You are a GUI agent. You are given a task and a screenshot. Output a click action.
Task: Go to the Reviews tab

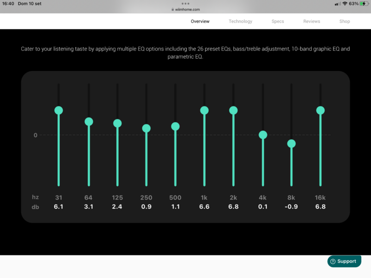312,21
